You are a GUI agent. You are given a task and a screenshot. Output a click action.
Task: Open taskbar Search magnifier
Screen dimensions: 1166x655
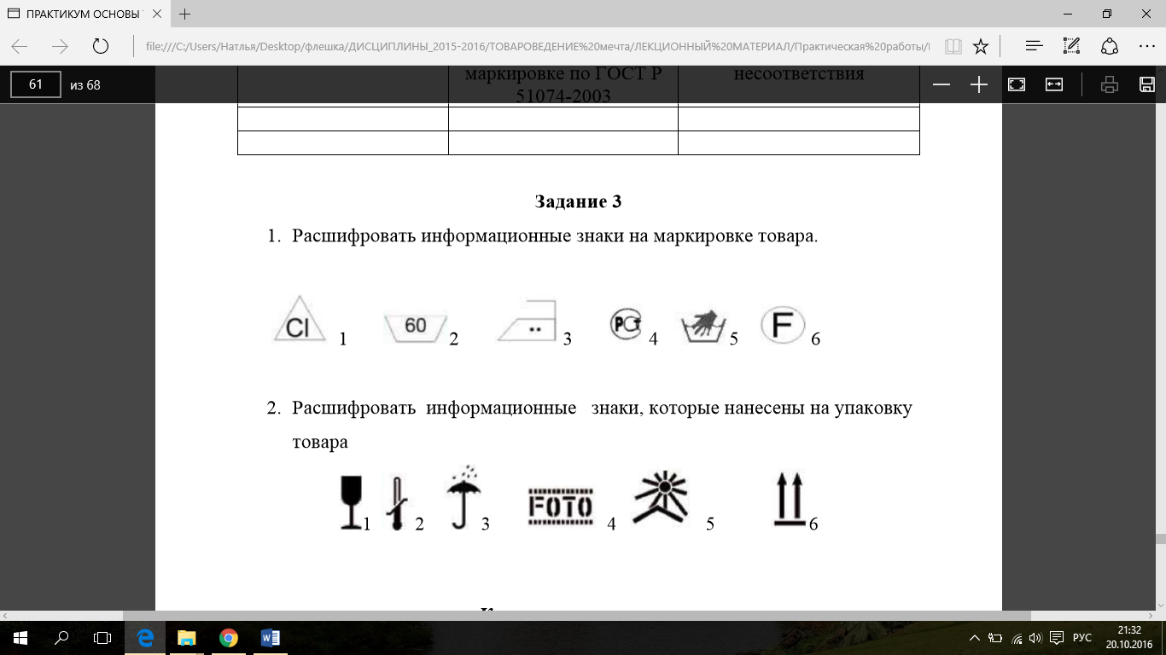click(x=61, y=638)
